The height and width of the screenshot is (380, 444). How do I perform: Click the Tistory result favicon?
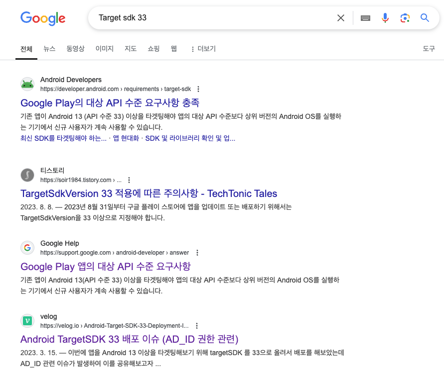tap(27, 175)
